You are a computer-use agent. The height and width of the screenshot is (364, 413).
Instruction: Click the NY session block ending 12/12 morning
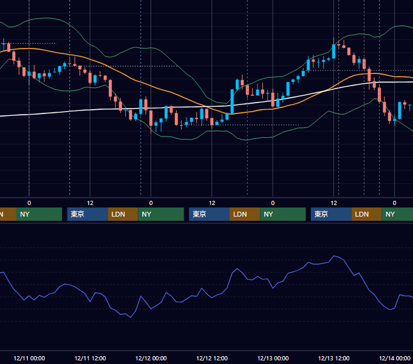tap(161, 214)
